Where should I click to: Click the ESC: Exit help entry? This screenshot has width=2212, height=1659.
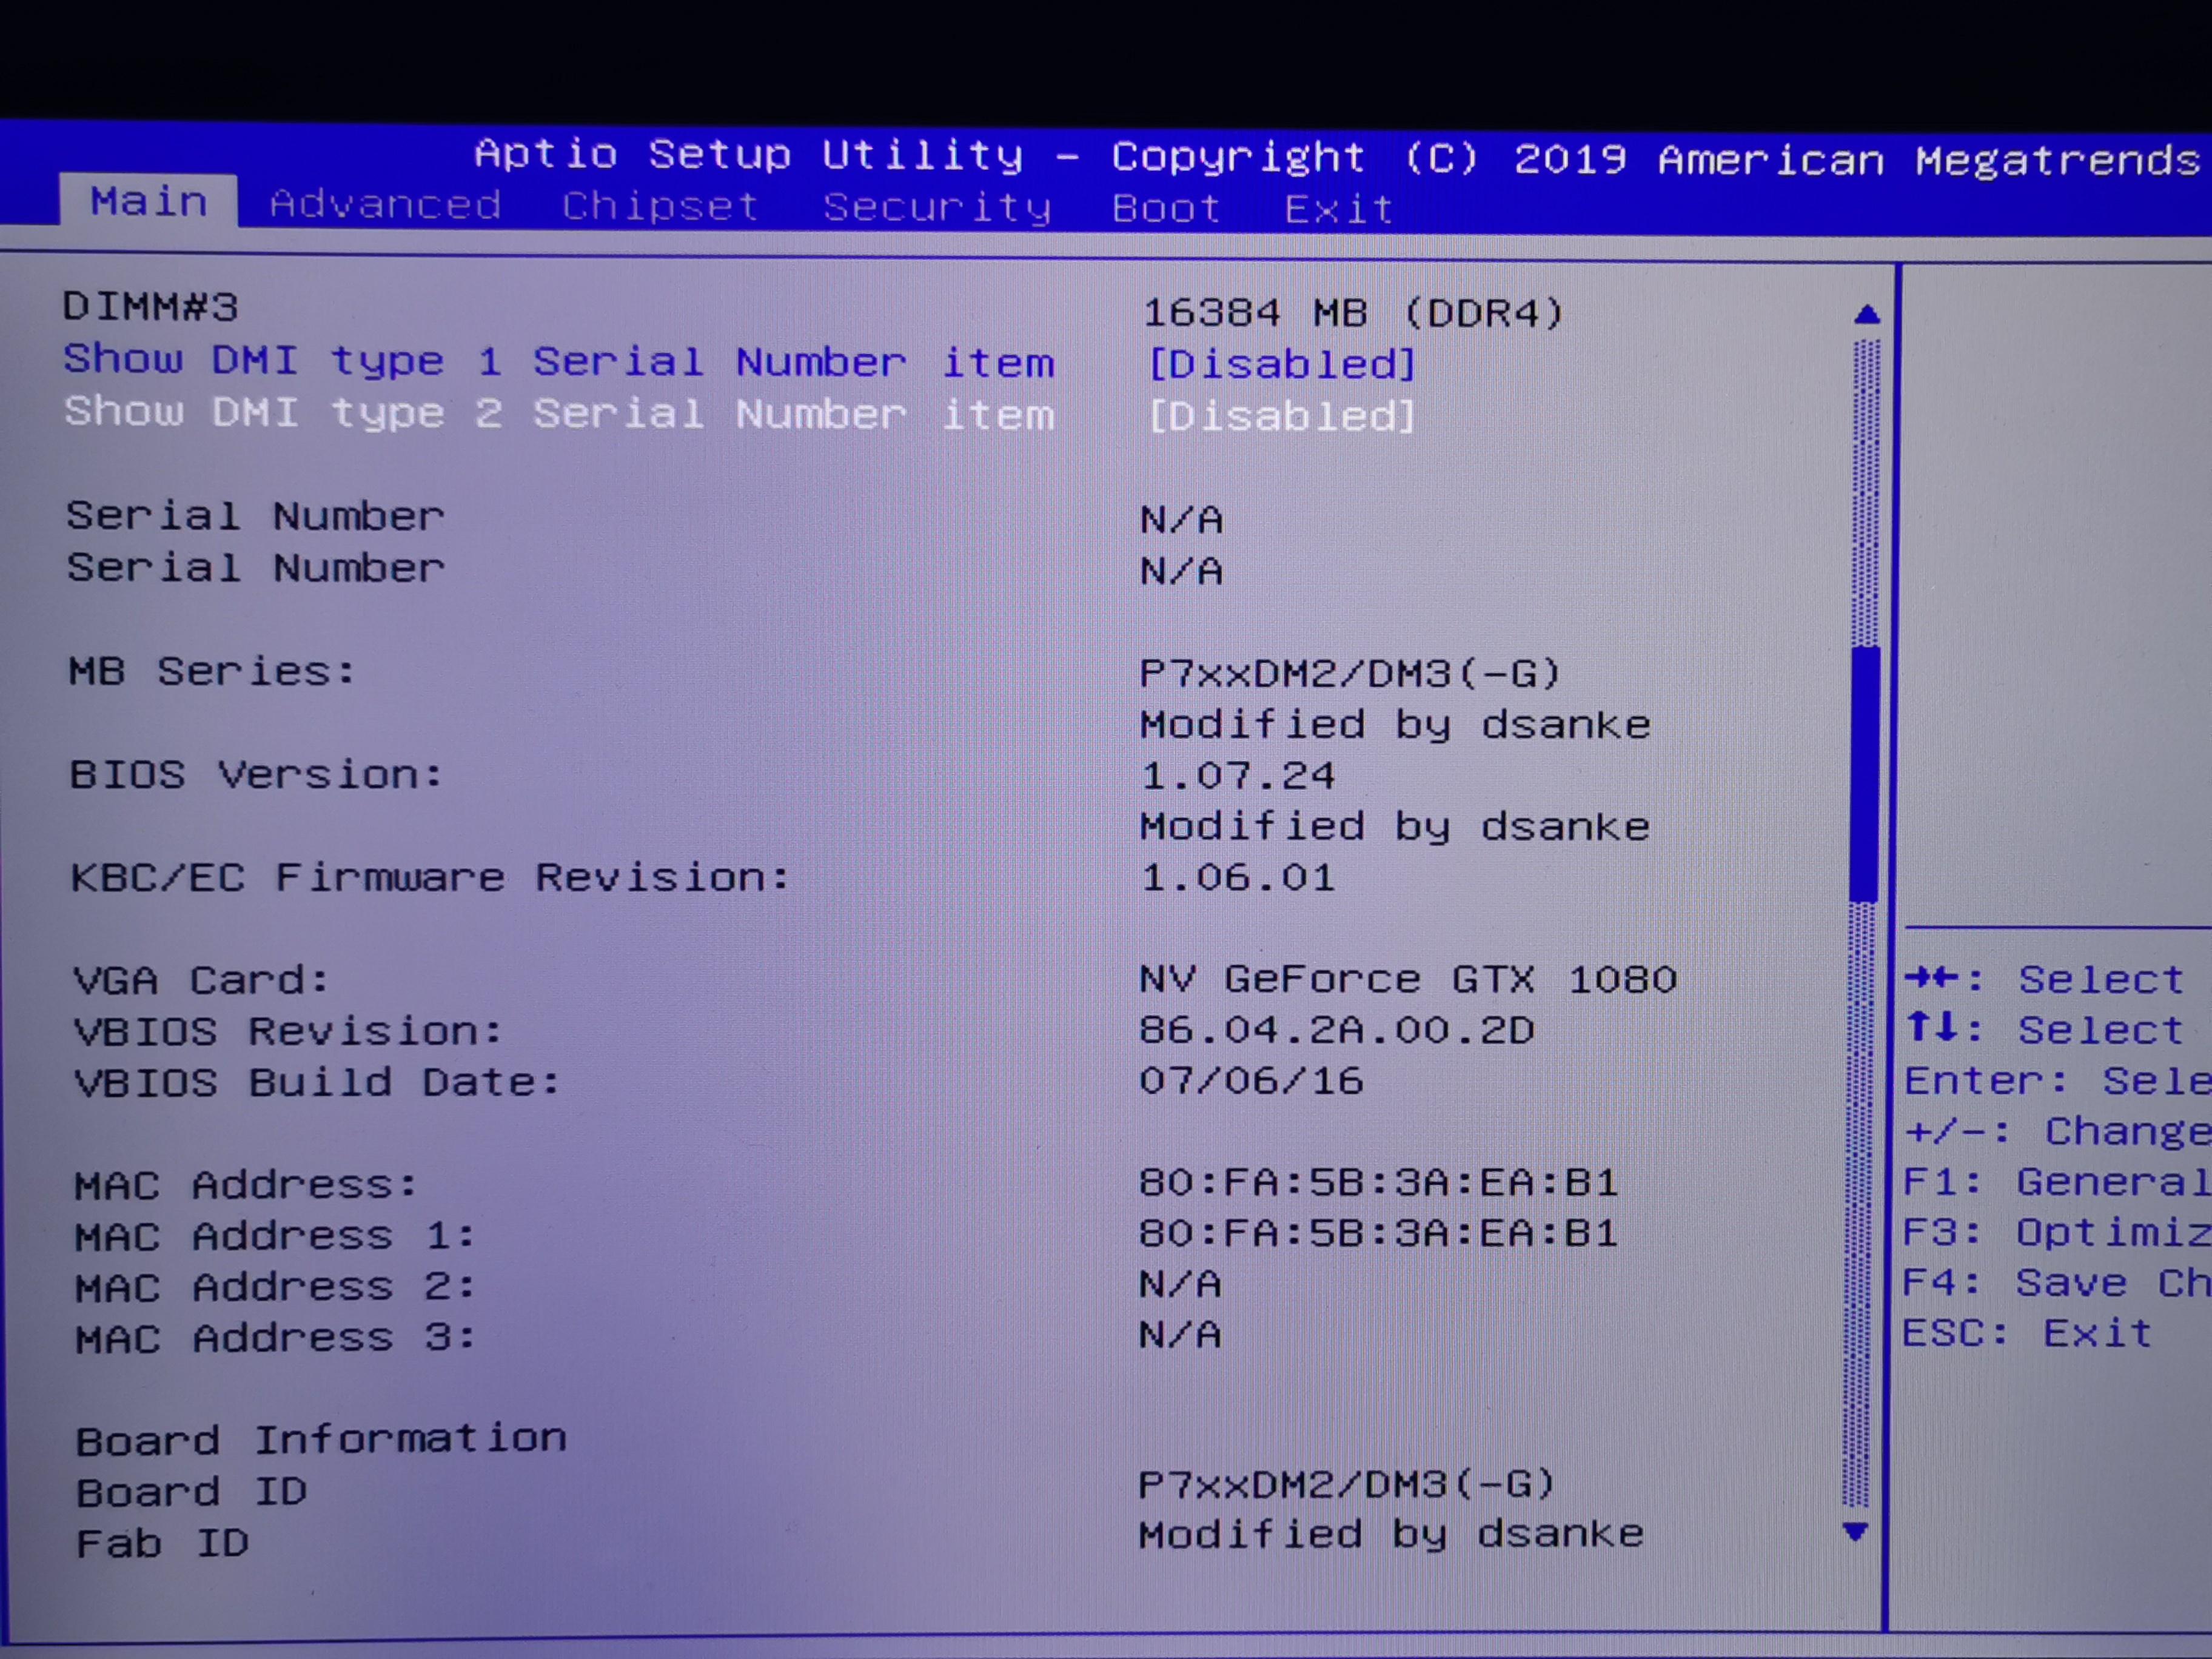2026,1333
